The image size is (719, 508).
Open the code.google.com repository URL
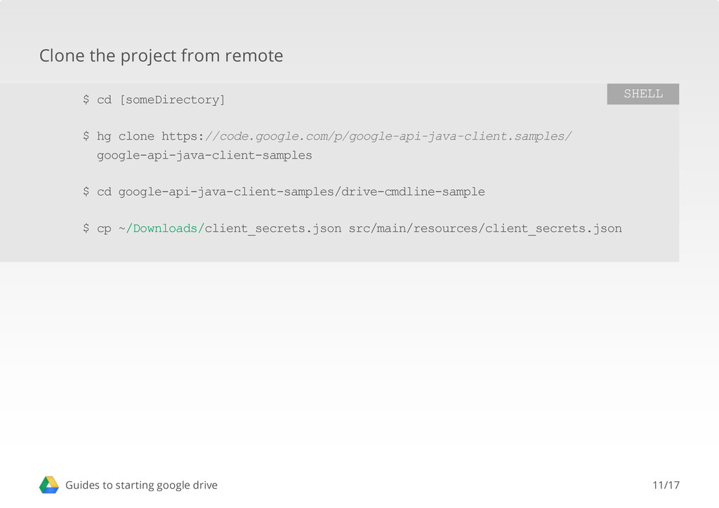click(388, 136)
